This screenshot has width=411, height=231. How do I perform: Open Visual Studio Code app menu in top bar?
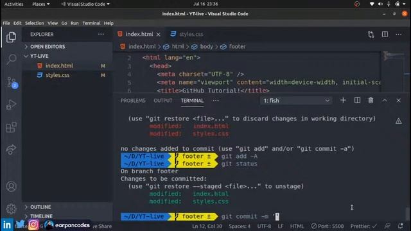tap(85, 4)
